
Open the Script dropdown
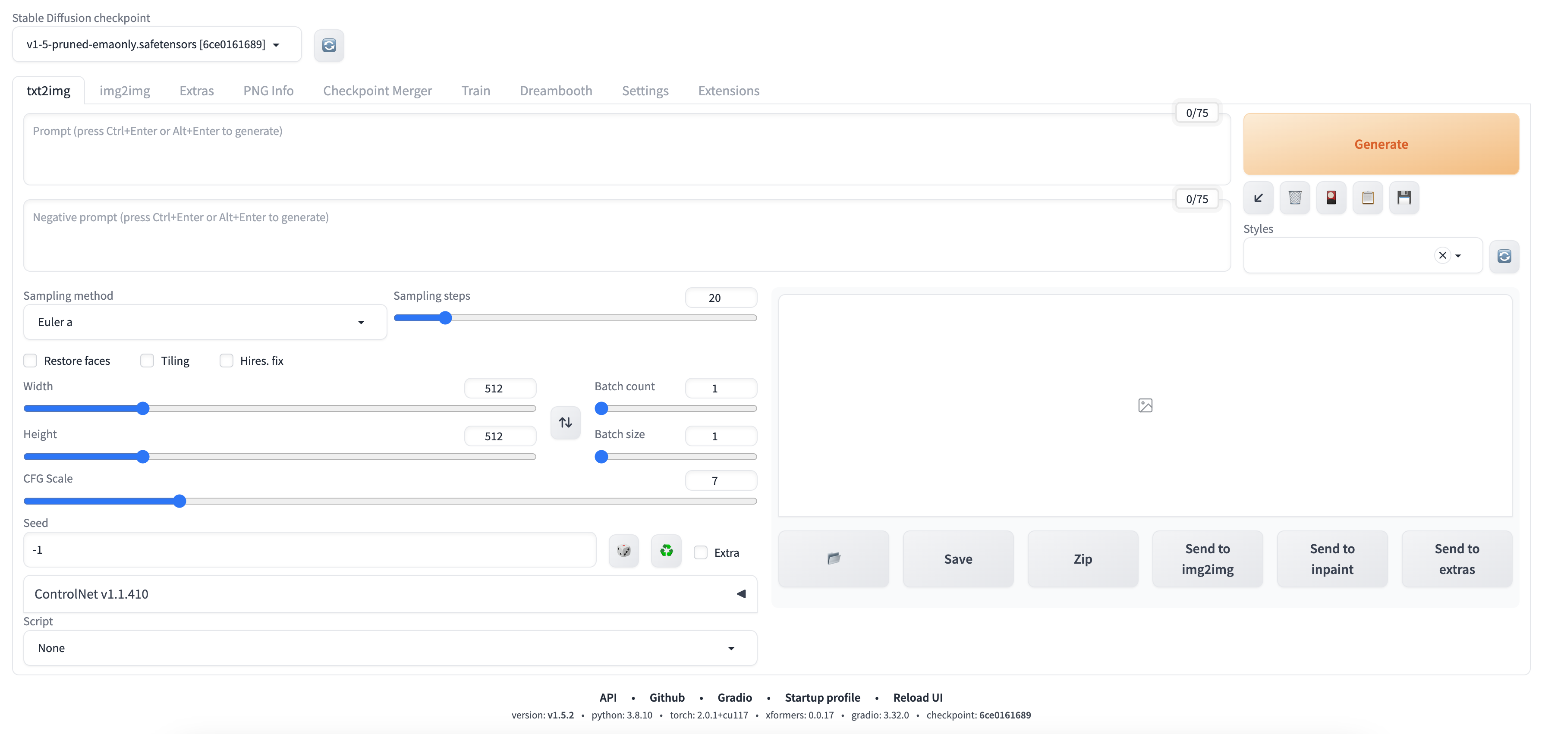pos(390,648)
